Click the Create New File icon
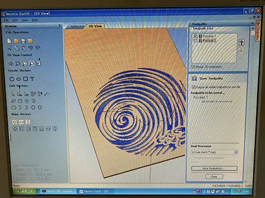The height and width of the screenshot is (198, 265). [x=10, y=41]
